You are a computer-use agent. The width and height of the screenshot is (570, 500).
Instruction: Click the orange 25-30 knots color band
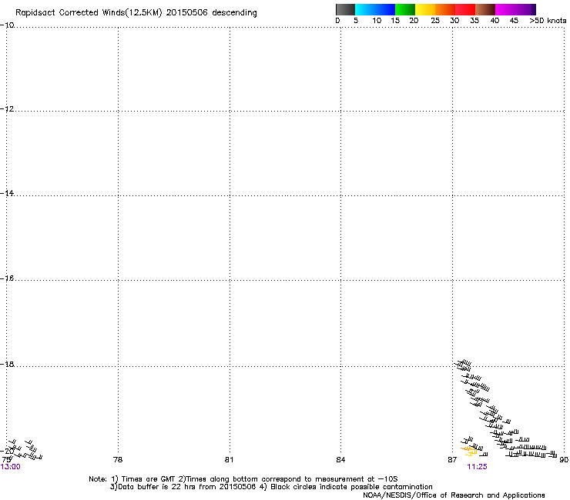coord(445,9)
